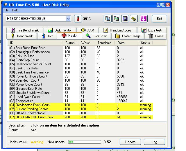Select the Load Cycle Count row
Viewport: 186px width, 151px height.
pyautogui.click(x=81, y=97)
